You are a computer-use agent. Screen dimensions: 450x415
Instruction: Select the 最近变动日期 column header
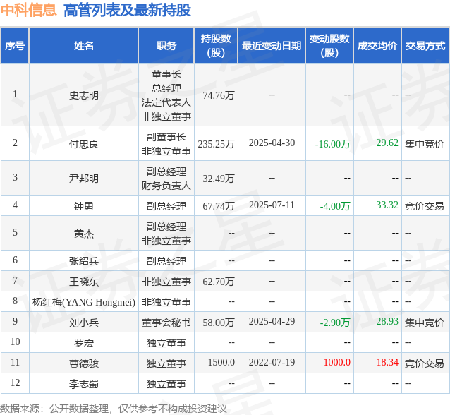(x=272, y=46)
